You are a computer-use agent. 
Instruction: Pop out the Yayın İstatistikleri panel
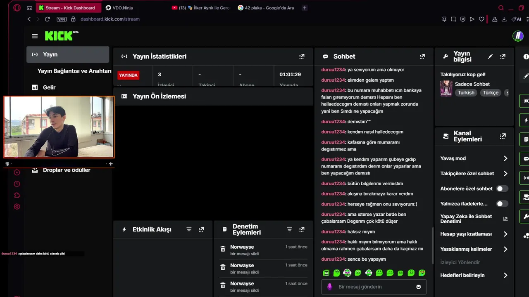click(x=302, y=57)
